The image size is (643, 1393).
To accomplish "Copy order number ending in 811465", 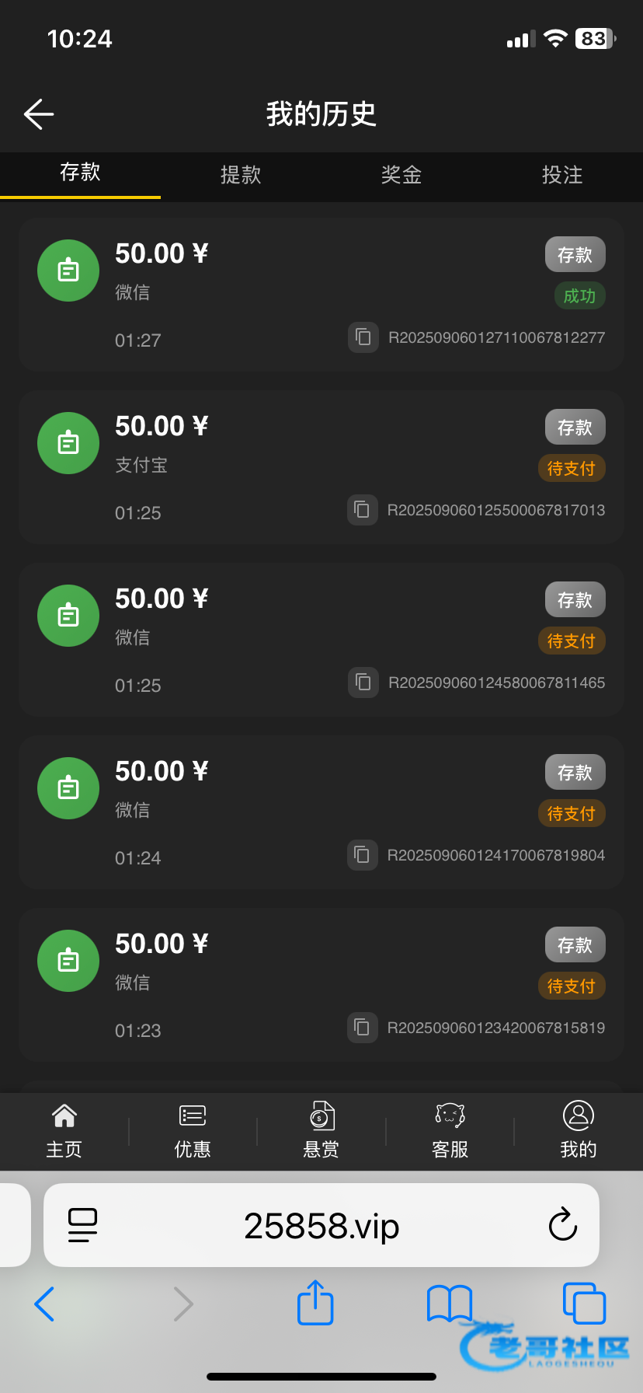I will (x=363, y=683).
